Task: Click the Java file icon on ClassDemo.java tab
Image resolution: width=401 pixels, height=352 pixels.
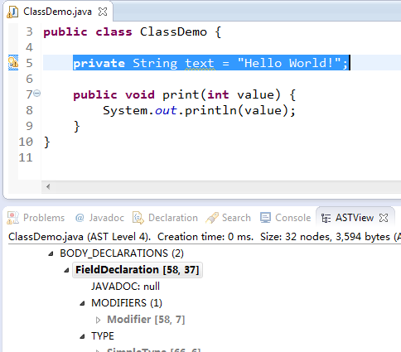Action: point(12,12)
